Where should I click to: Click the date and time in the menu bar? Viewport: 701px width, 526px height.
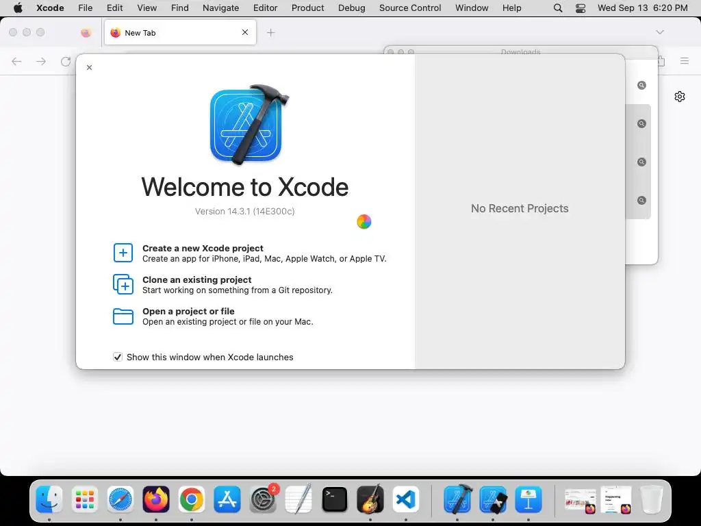642,8
